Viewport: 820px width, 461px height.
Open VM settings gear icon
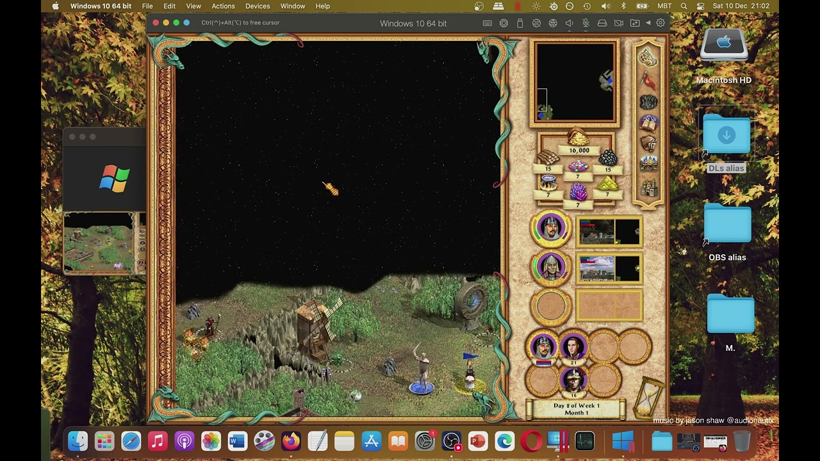[x=660, y=22]
